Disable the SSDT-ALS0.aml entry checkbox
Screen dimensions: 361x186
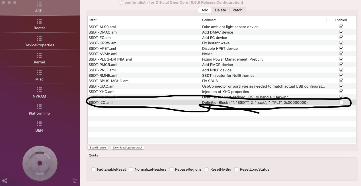(x=341, y=26)
